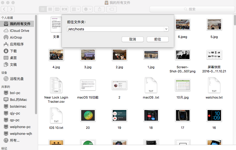Open the gear action menu
This screenshot has width=236, height=150.
[87, 9]
